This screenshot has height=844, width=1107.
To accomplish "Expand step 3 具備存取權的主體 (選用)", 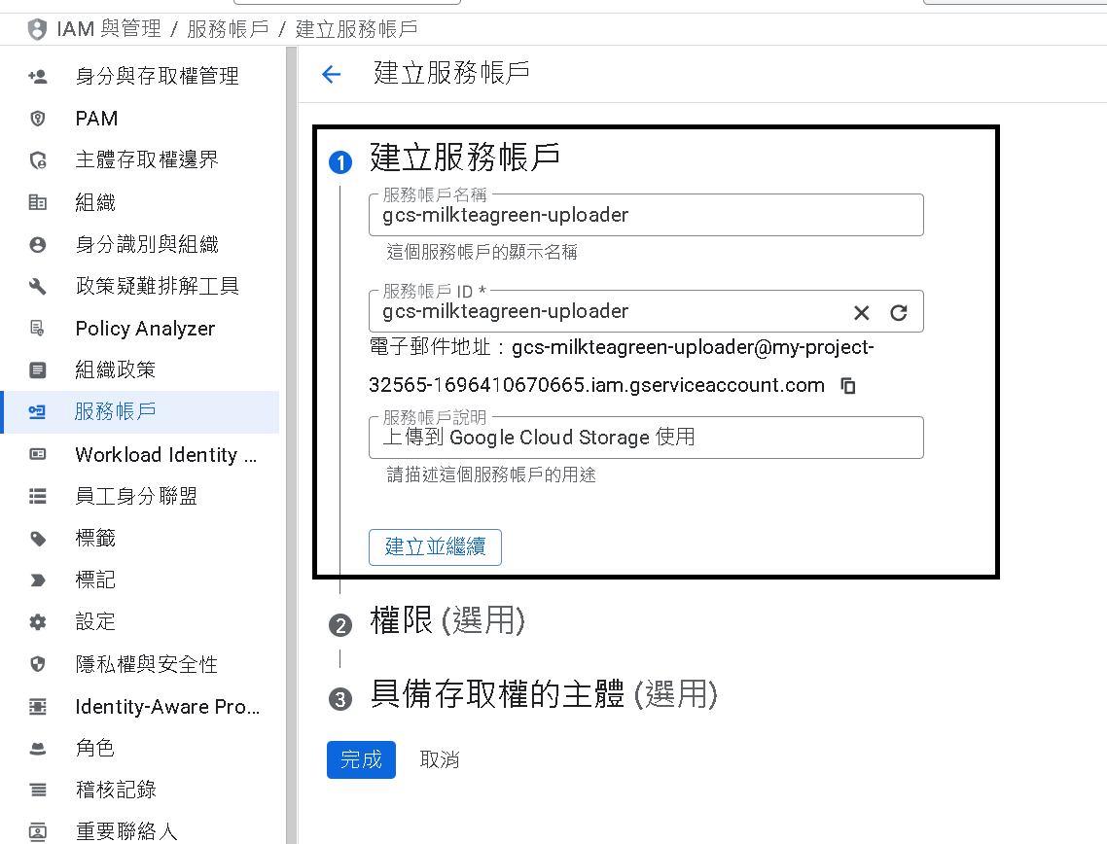I will pyautogui.click(x=544, y=694).
